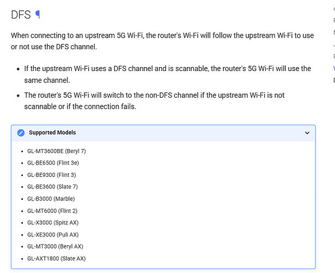
Task: Open the sidebar entry below the purple link
Action: (x=334, y=80)
